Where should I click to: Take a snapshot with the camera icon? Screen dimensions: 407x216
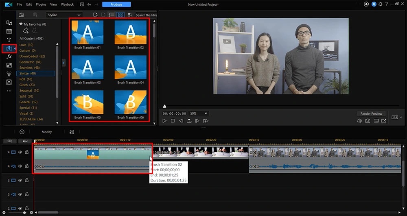tap(368, 121)
